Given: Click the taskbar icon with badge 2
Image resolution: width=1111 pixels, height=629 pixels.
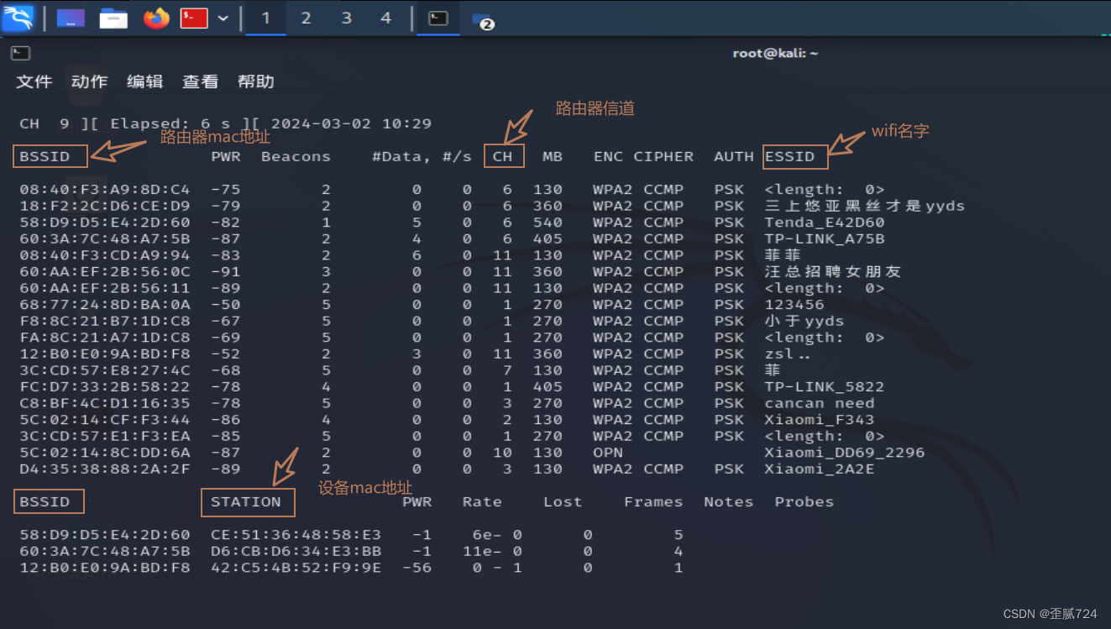Looking at the screenshot, I should [482, 19].
